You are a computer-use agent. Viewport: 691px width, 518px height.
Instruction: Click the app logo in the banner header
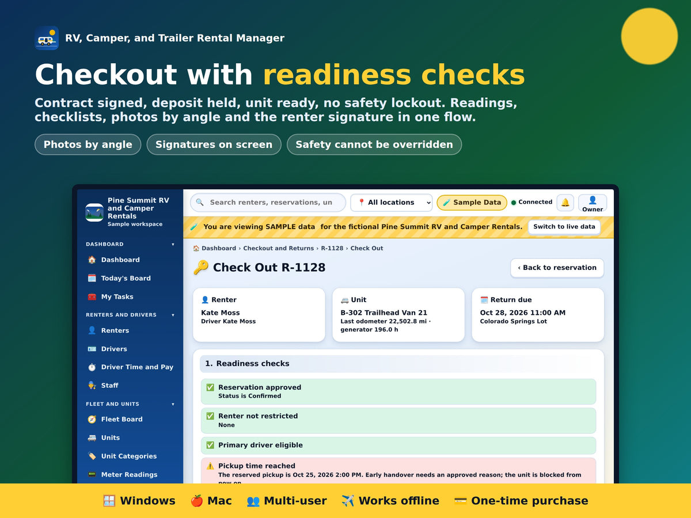coord(47,38)
